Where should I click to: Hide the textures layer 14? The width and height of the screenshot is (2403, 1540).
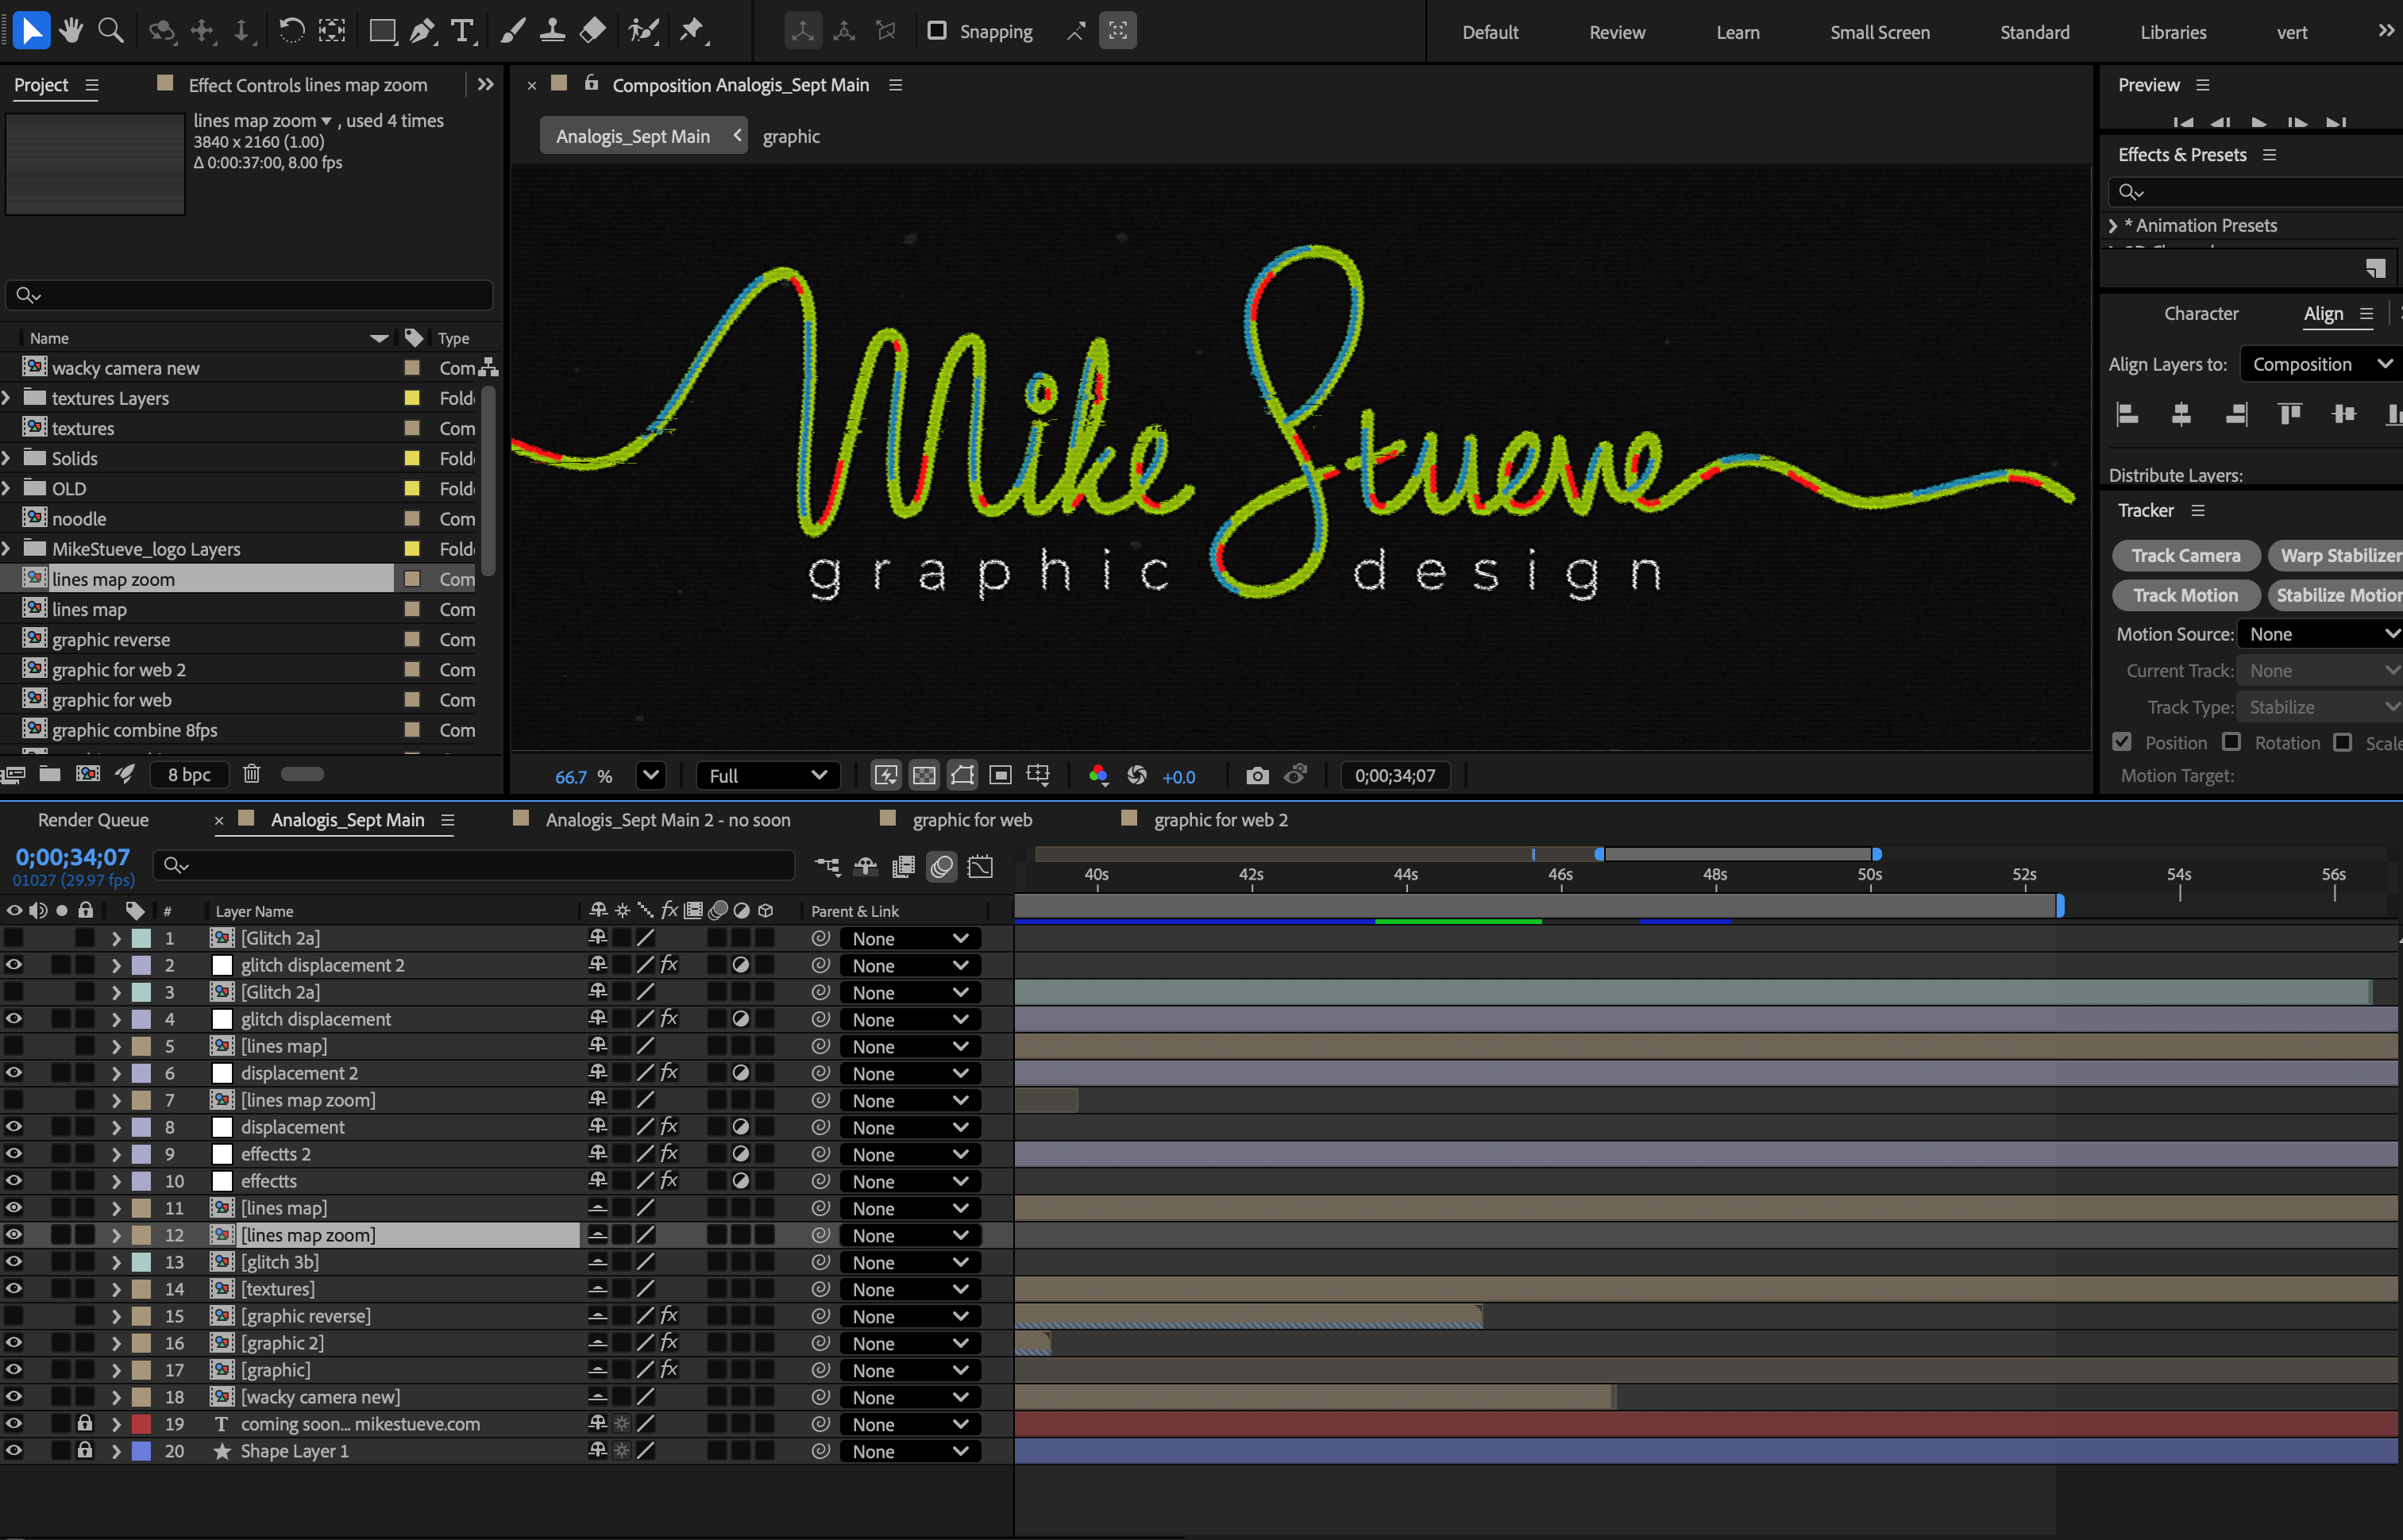pos(14,1289)
